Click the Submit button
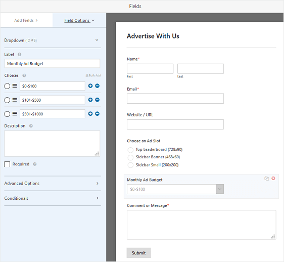This screenshot has height=262, width=284. coord(139,253)
